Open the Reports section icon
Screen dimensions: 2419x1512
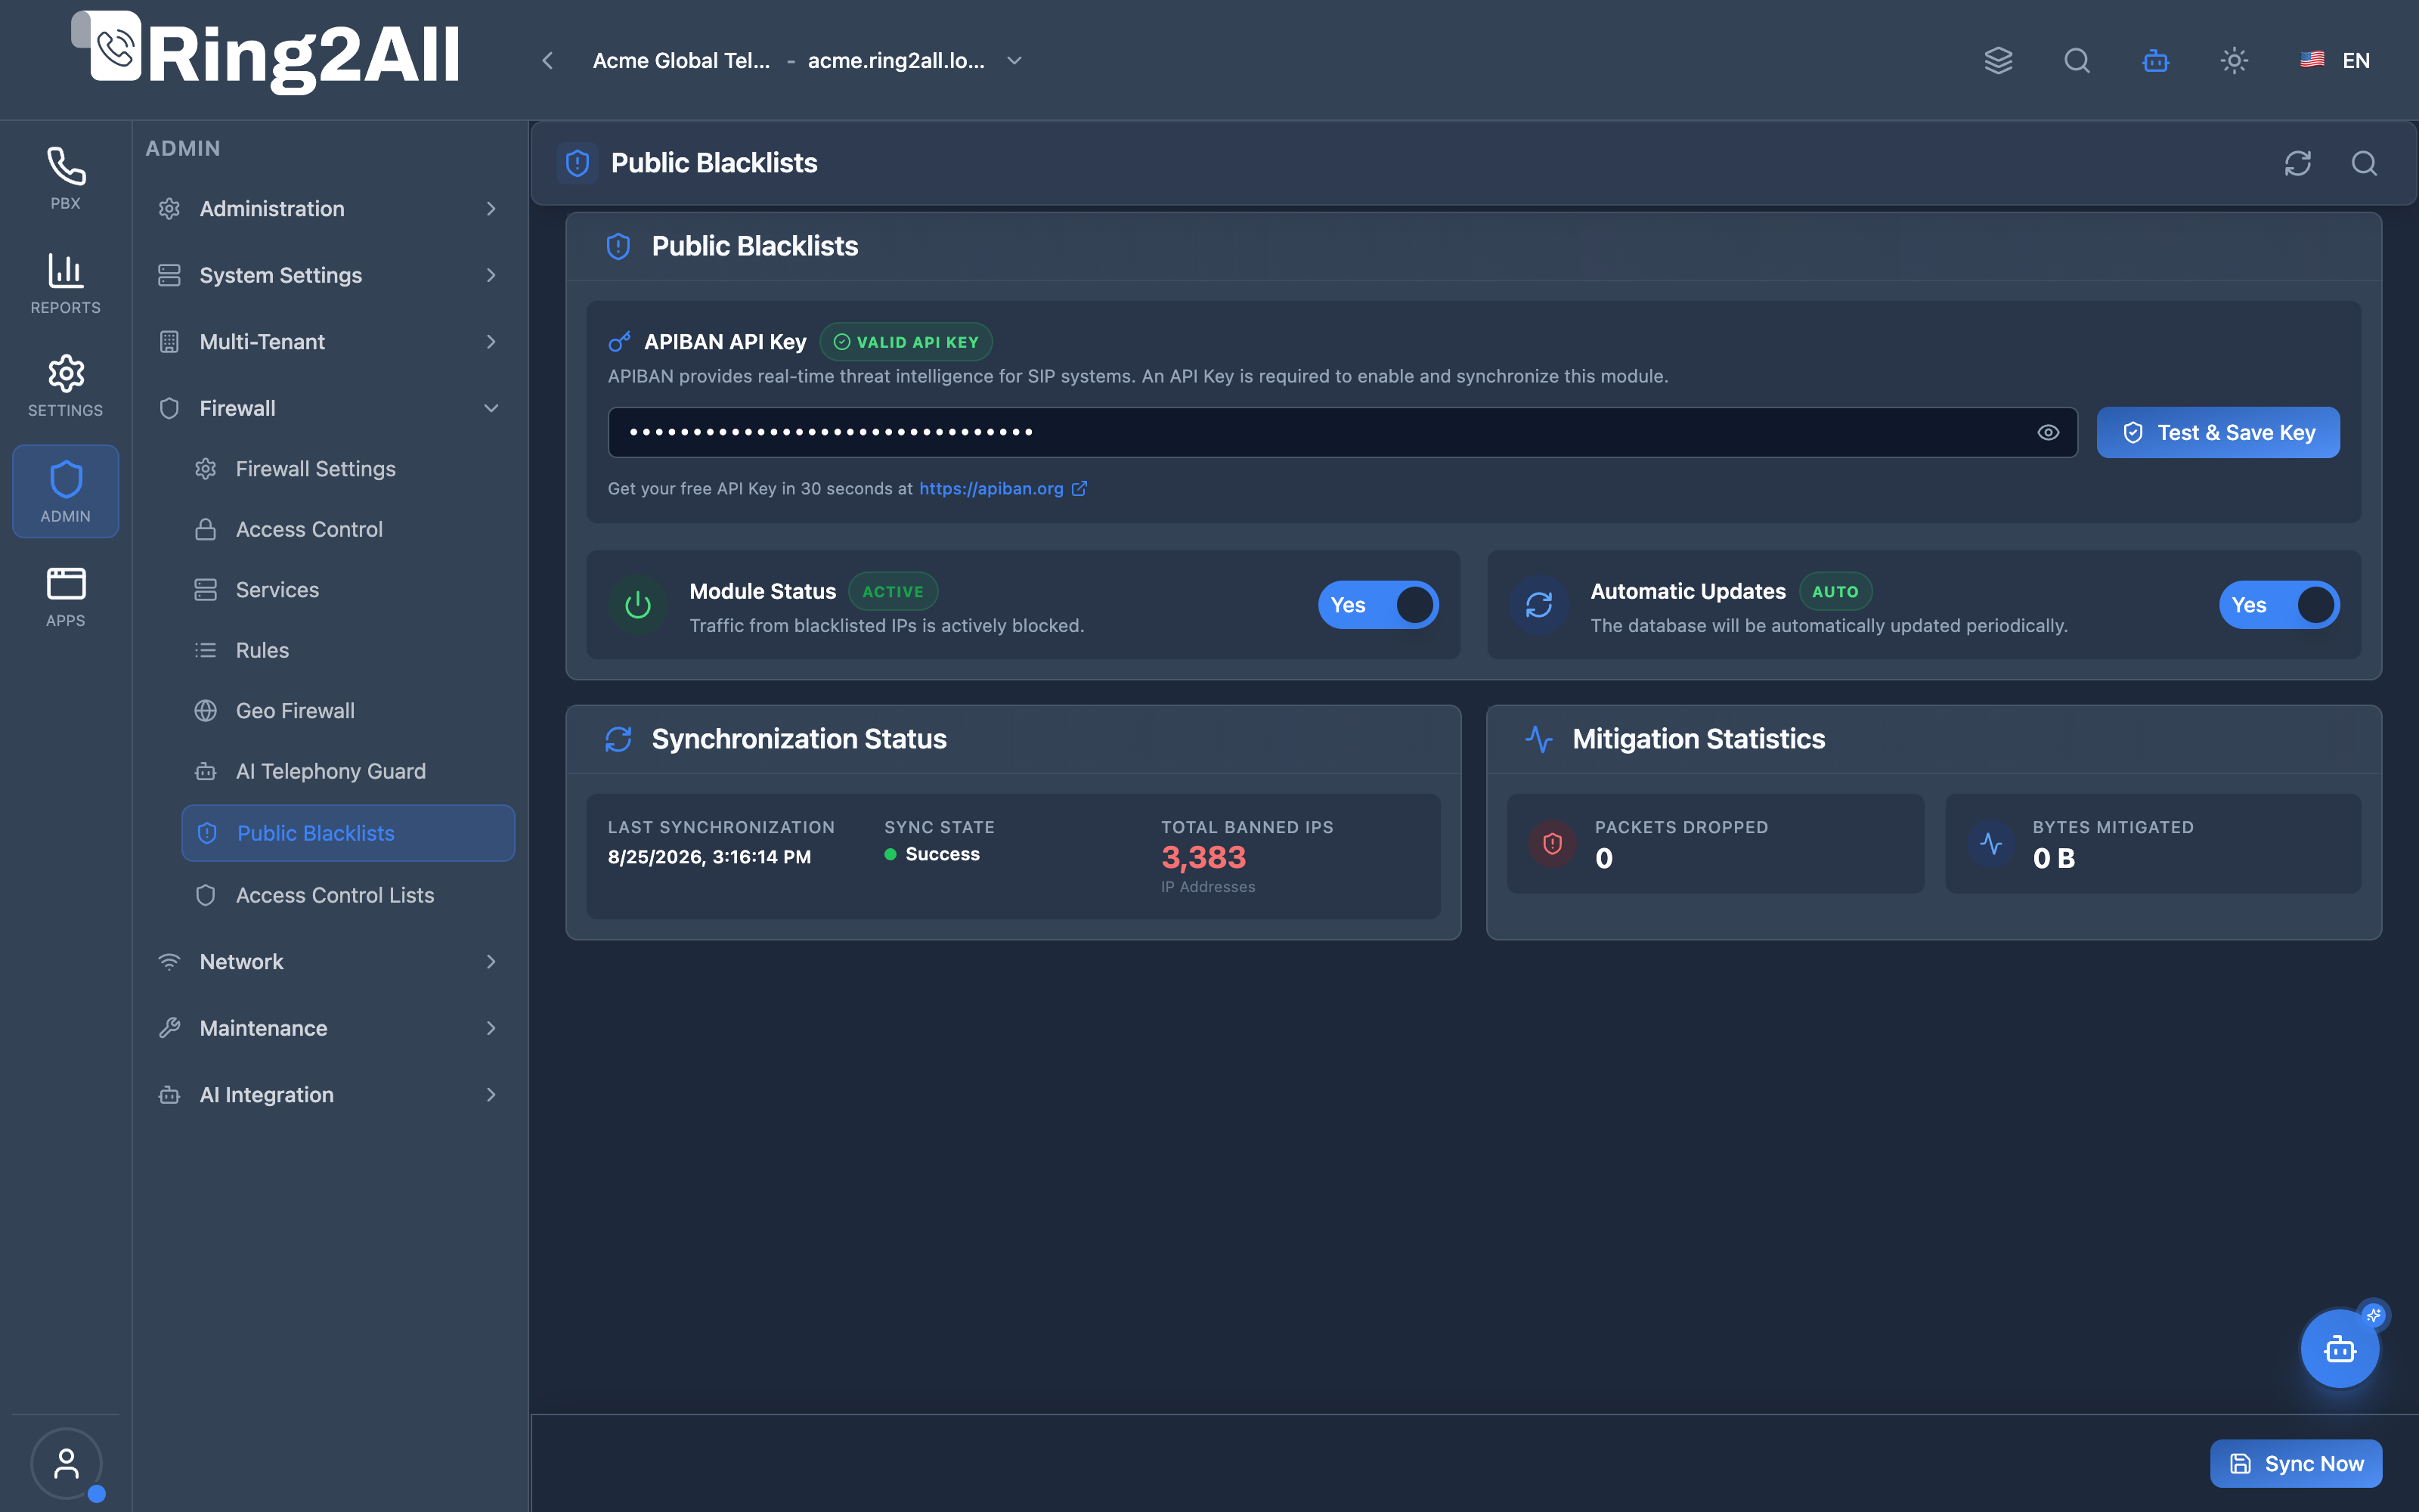(65, 283)
